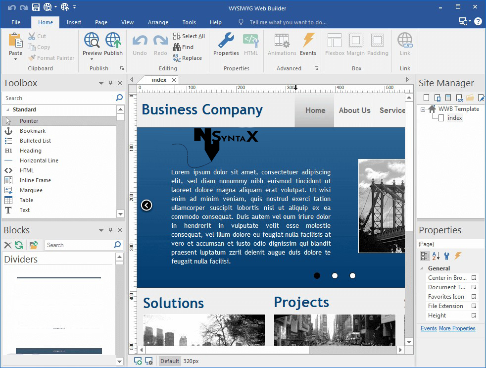
Task: Open the Paste dropdown arrow
Action: point(15,59)
